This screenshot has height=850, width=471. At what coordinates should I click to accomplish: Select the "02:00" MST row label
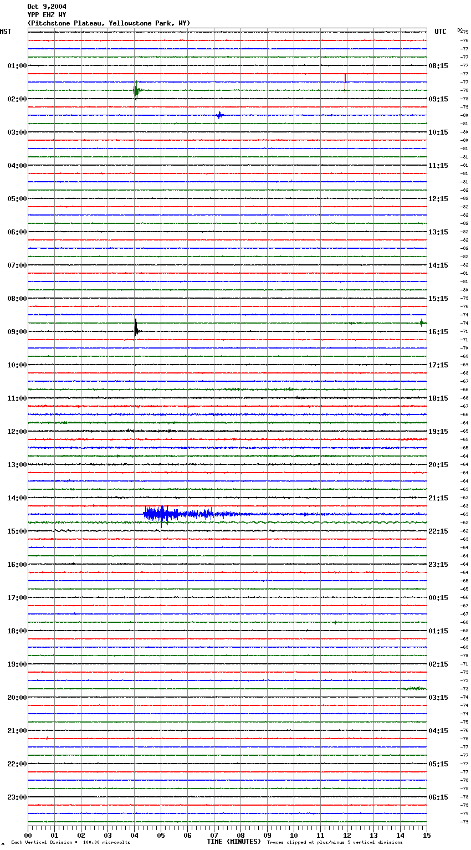(x=17, y=99)
